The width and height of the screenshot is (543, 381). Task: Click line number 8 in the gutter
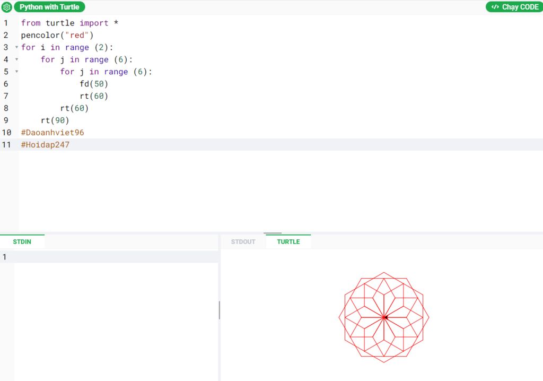pyautogui.click(x=6, y=108)
